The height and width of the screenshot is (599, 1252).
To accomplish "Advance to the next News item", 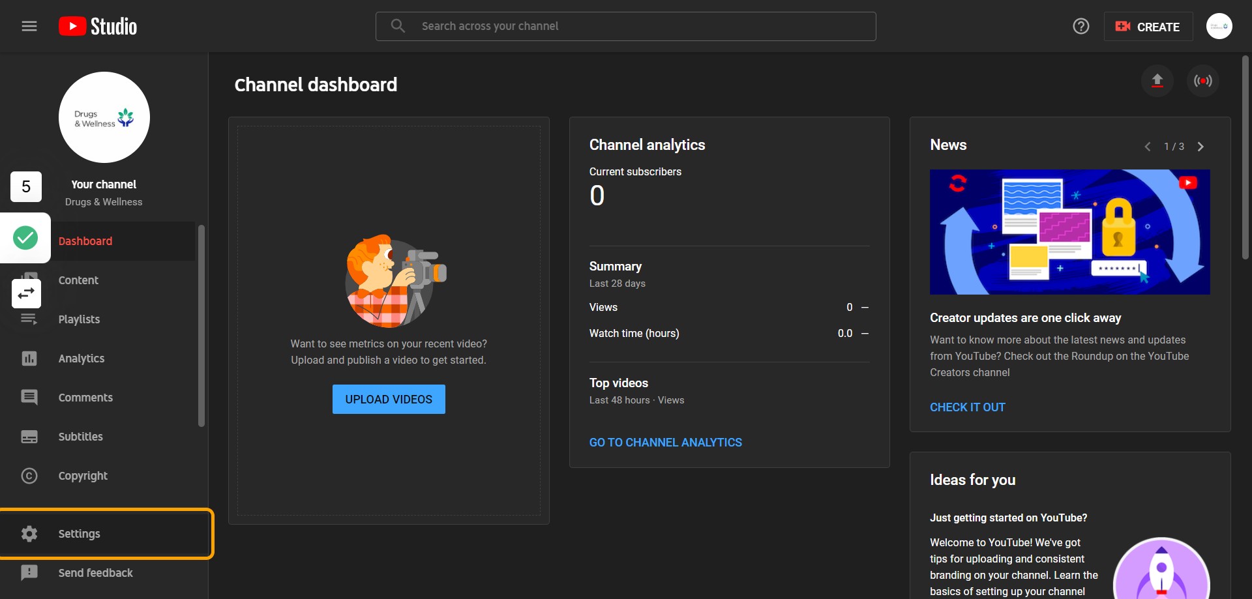I will point(1200,147).
